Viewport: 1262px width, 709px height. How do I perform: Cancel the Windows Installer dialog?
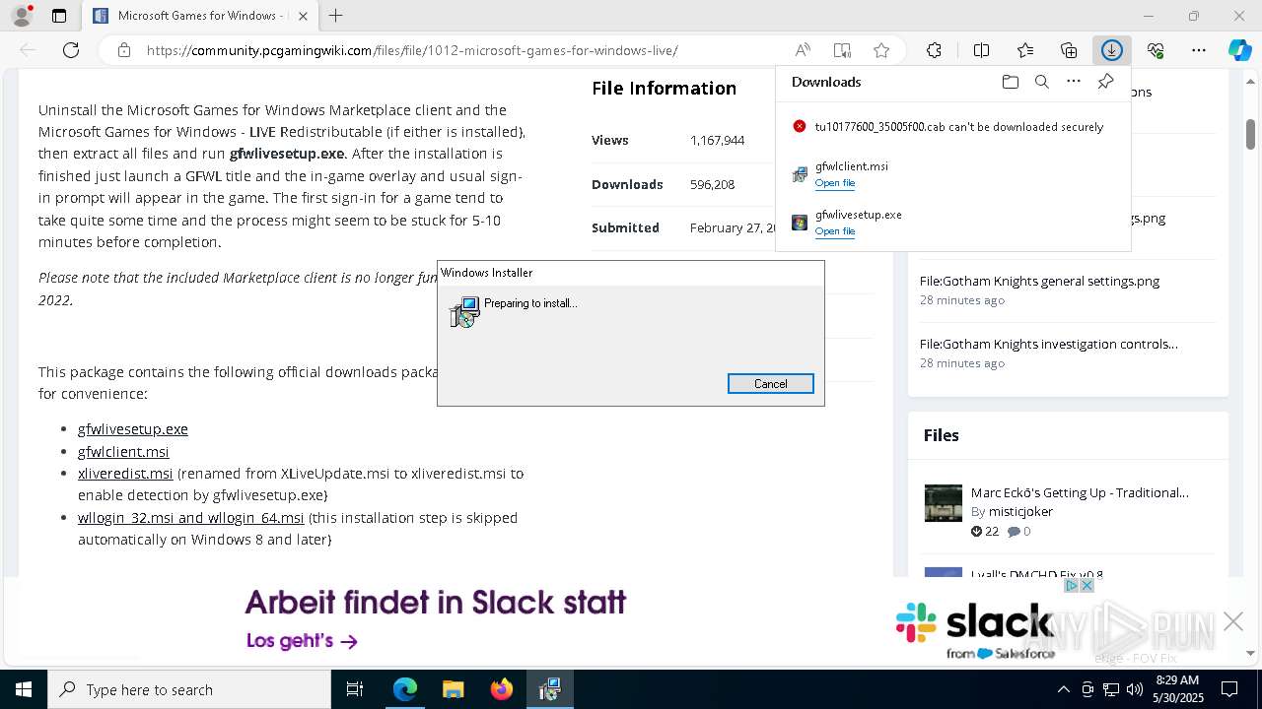pos(771,384)
